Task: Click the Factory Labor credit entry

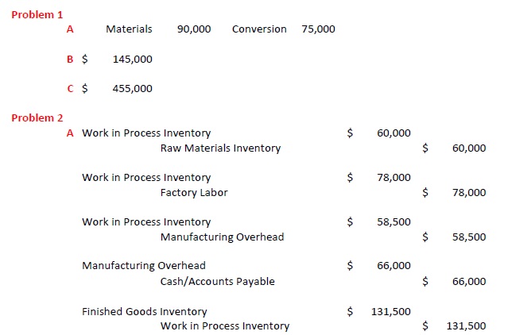Action: pyautogui.click(x=194, y=193)
